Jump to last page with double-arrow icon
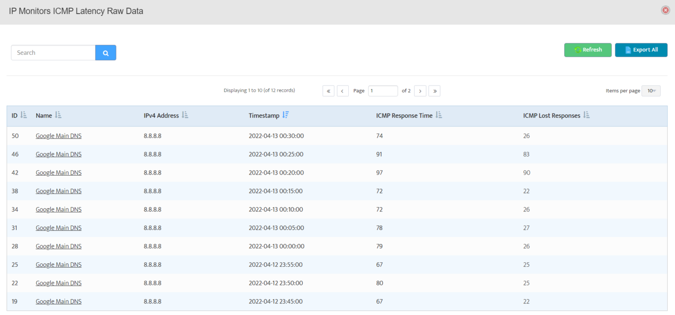The image size is (675, 315). (x=434, y=90)
